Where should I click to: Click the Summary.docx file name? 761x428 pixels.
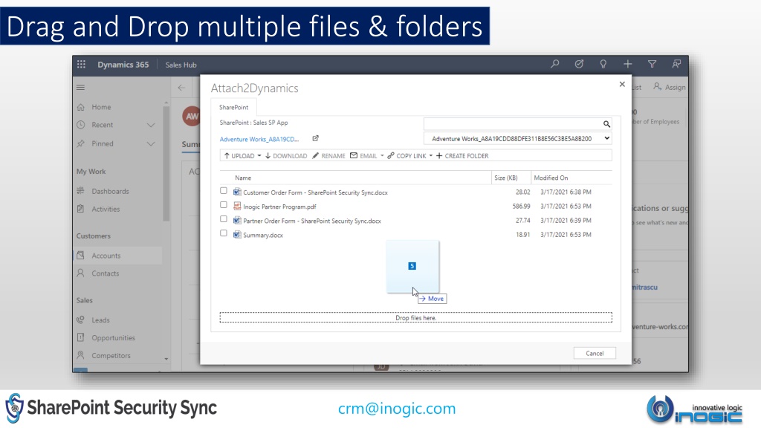click(263, 236)
